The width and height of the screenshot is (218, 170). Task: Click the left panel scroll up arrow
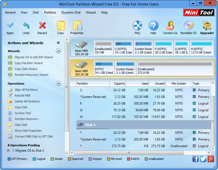(67, 40)
